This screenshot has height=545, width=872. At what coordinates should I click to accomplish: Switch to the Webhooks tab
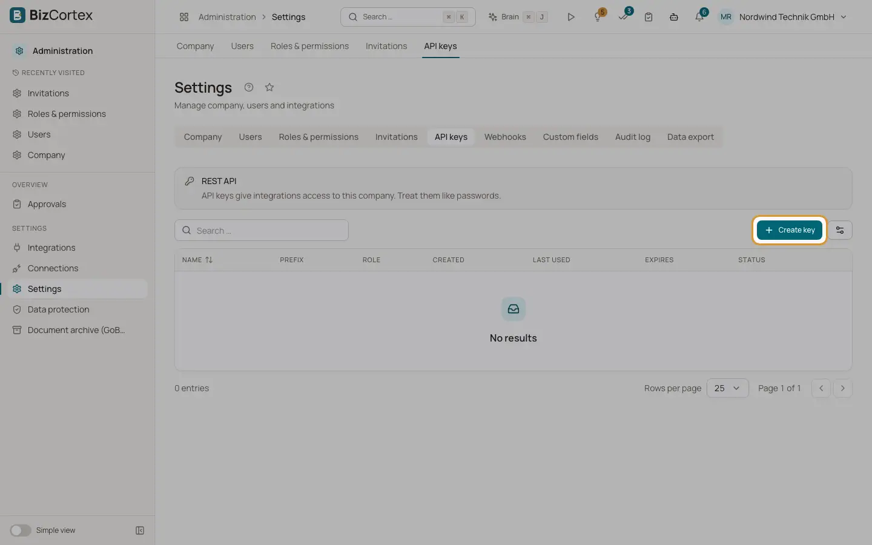click(505, 137)
